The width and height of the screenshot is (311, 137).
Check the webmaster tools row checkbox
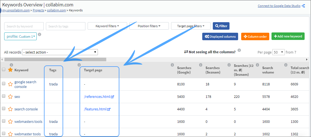tap(4, 133)
